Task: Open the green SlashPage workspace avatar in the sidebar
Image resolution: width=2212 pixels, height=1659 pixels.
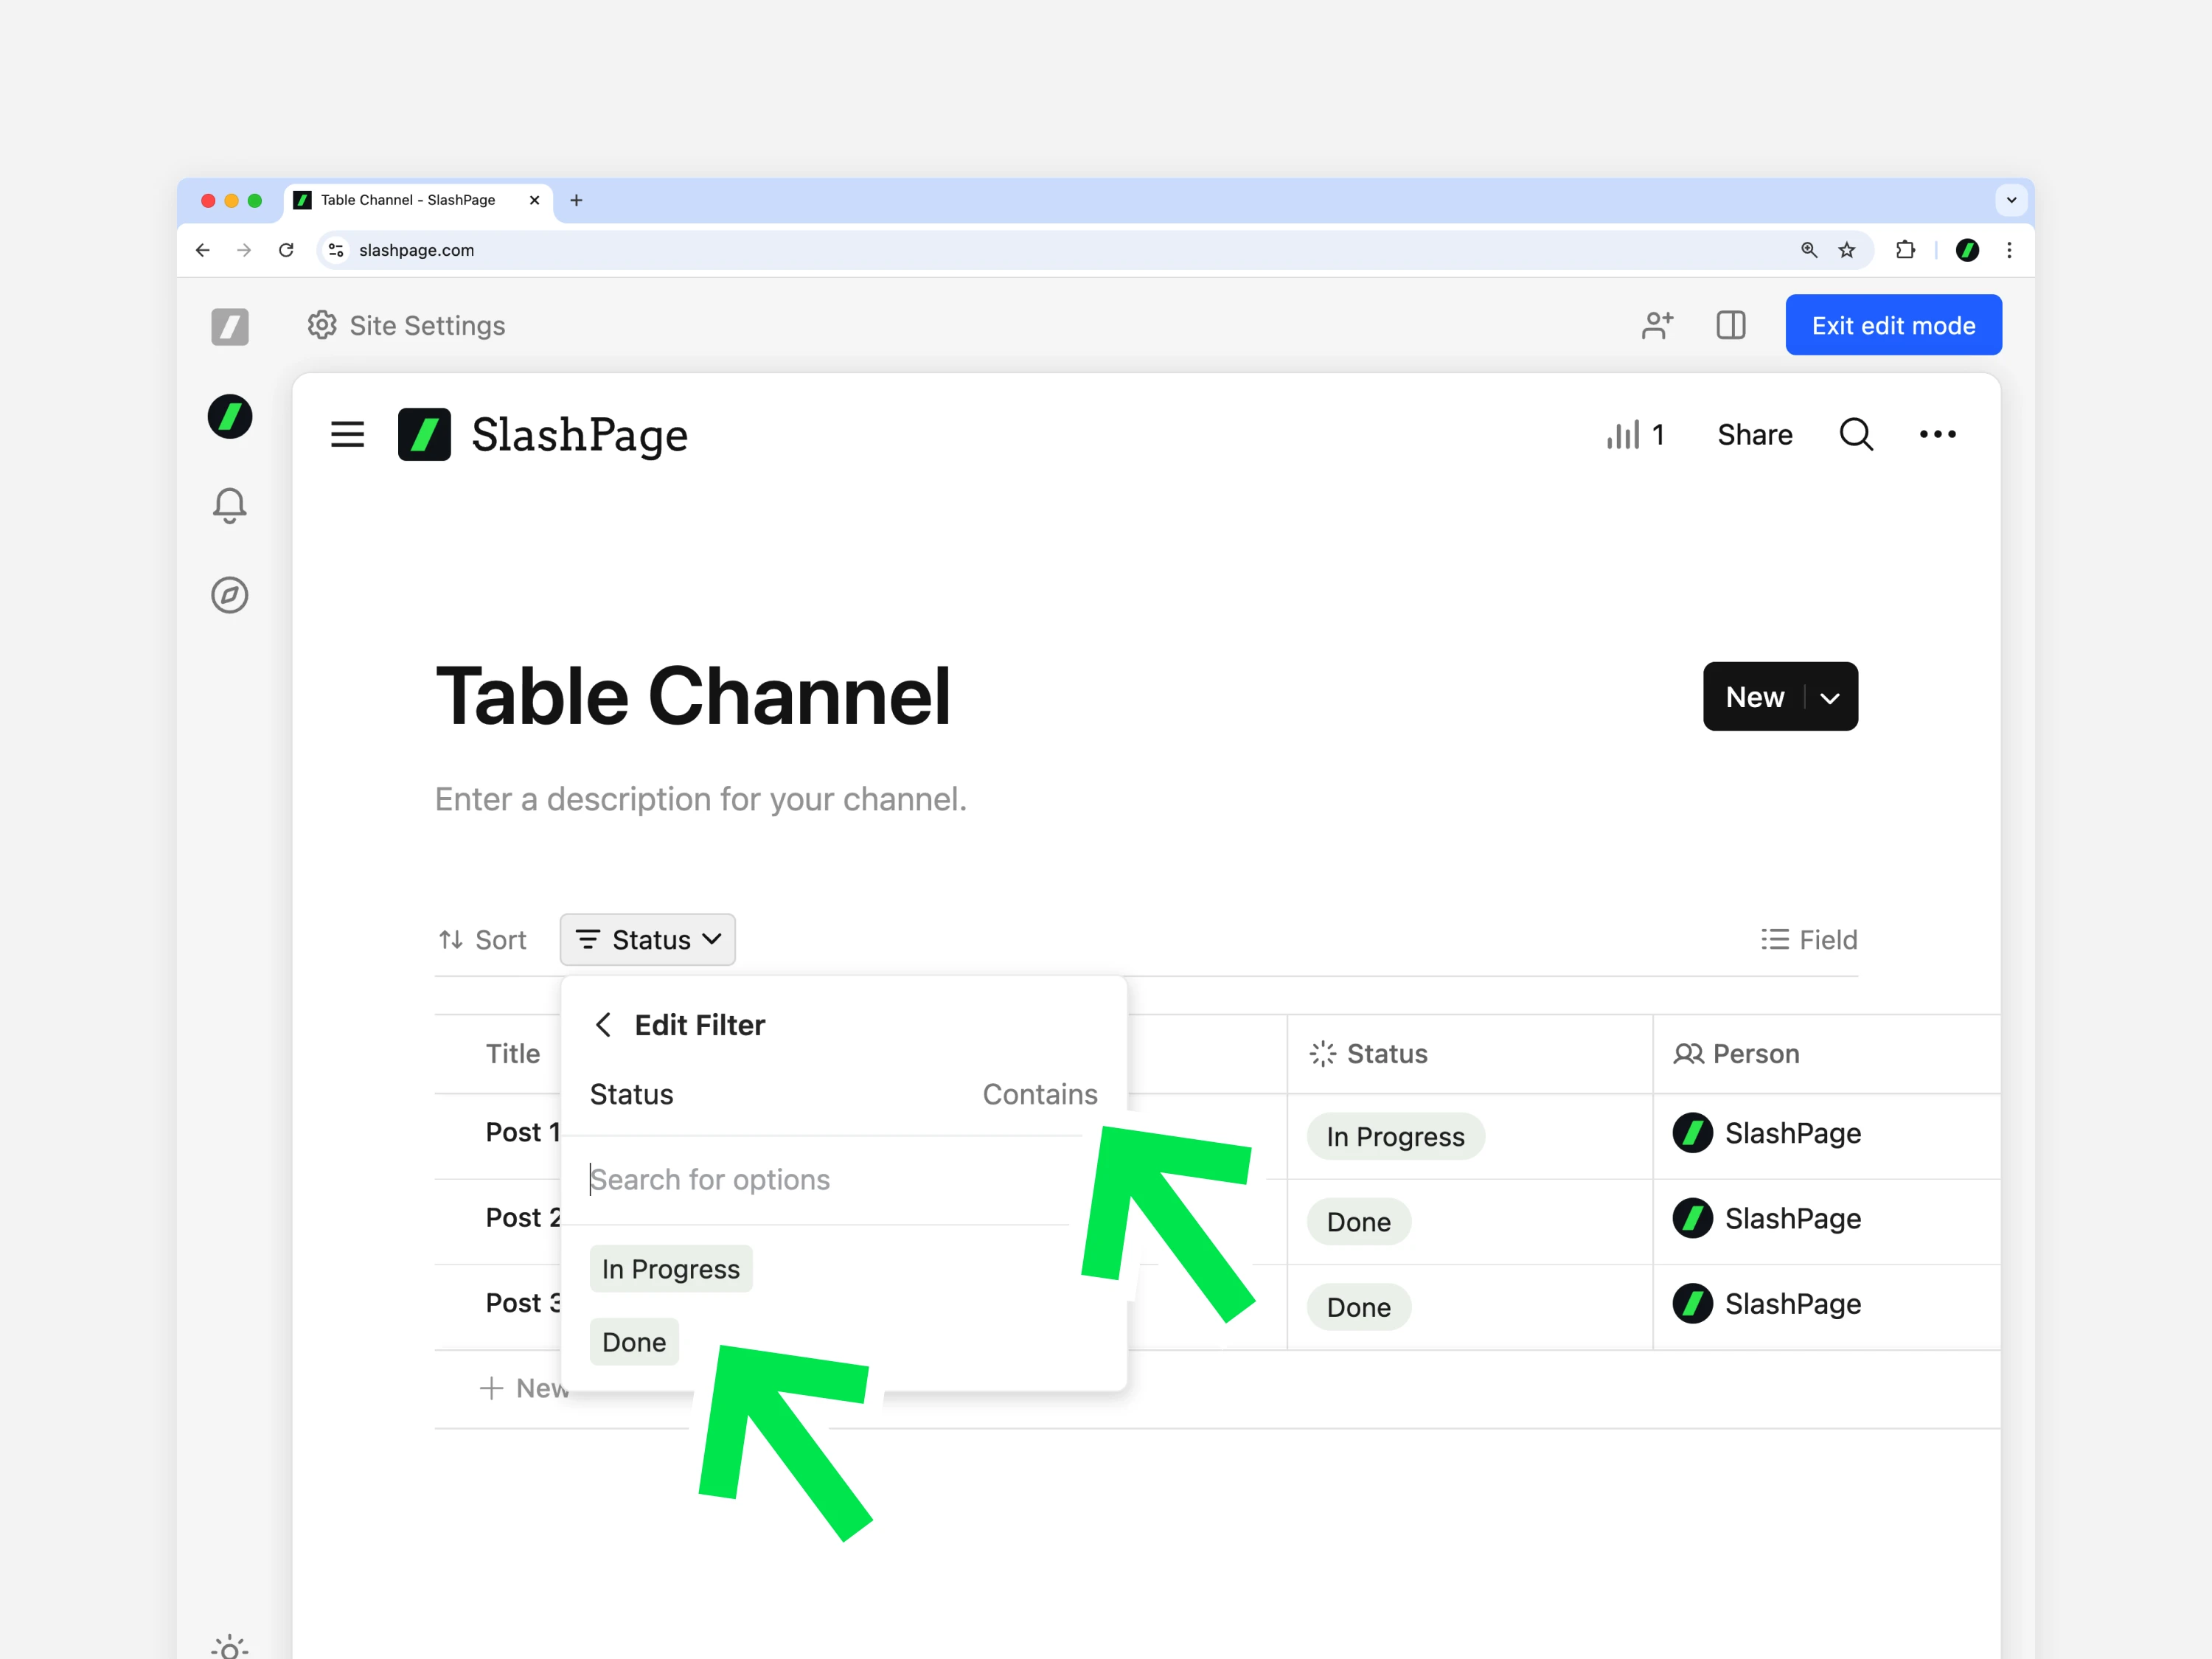Action: tap(229, 416)
